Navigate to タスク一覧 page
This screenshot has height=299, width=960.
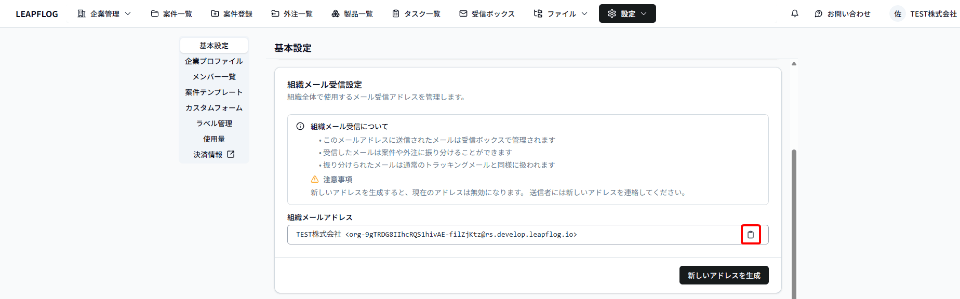click(x=416, y=14)
